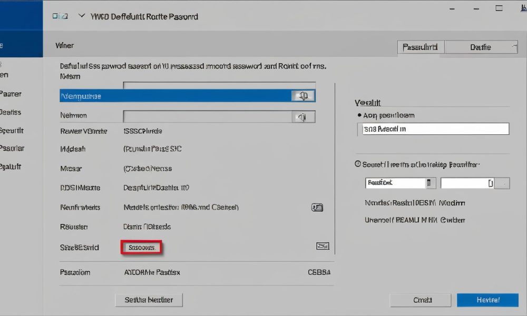Image resolution: width=527 pixels, height=316 pixels.
Task: Click the 'SN8 Maedtl m' text field
Action: (x=435, y=129)
